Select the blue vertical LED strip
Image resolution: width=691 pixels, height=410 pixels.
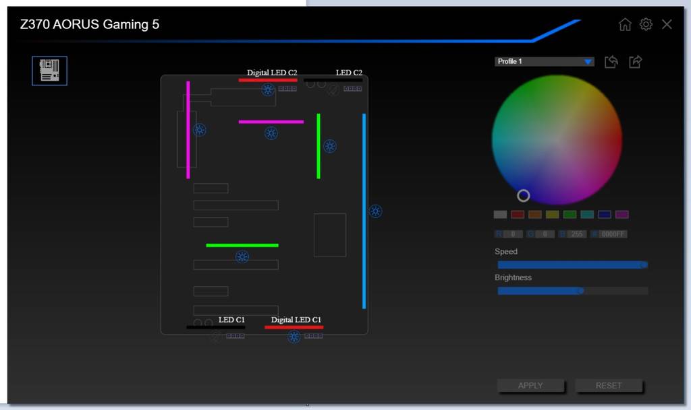(x=364, y=211)
